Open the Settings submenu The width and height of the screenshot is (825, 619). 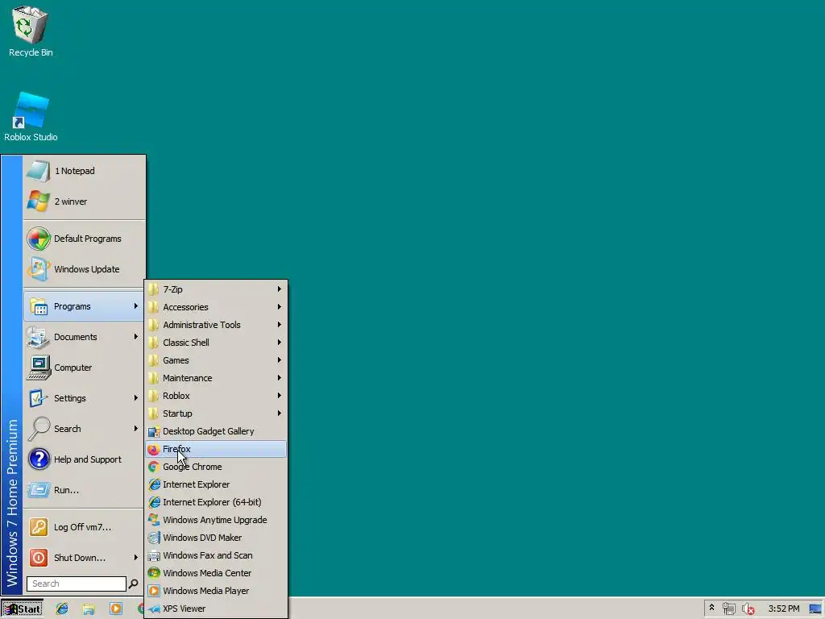[x=84, y=398]
